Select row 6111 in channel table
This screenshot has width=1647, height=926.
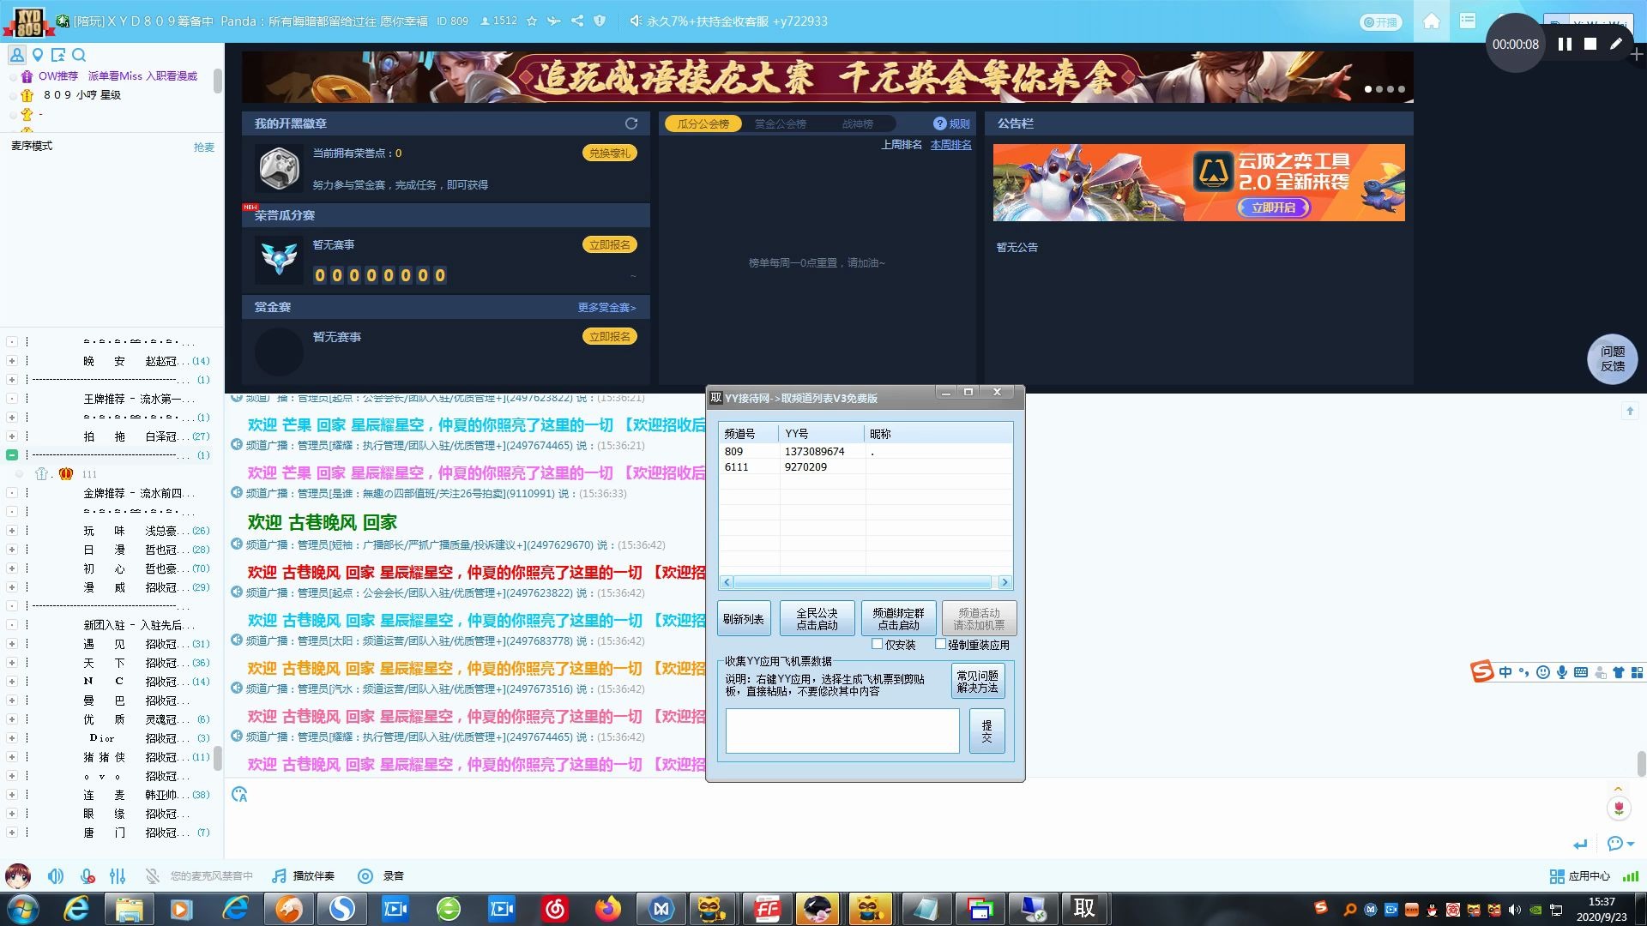click(866, 466)
